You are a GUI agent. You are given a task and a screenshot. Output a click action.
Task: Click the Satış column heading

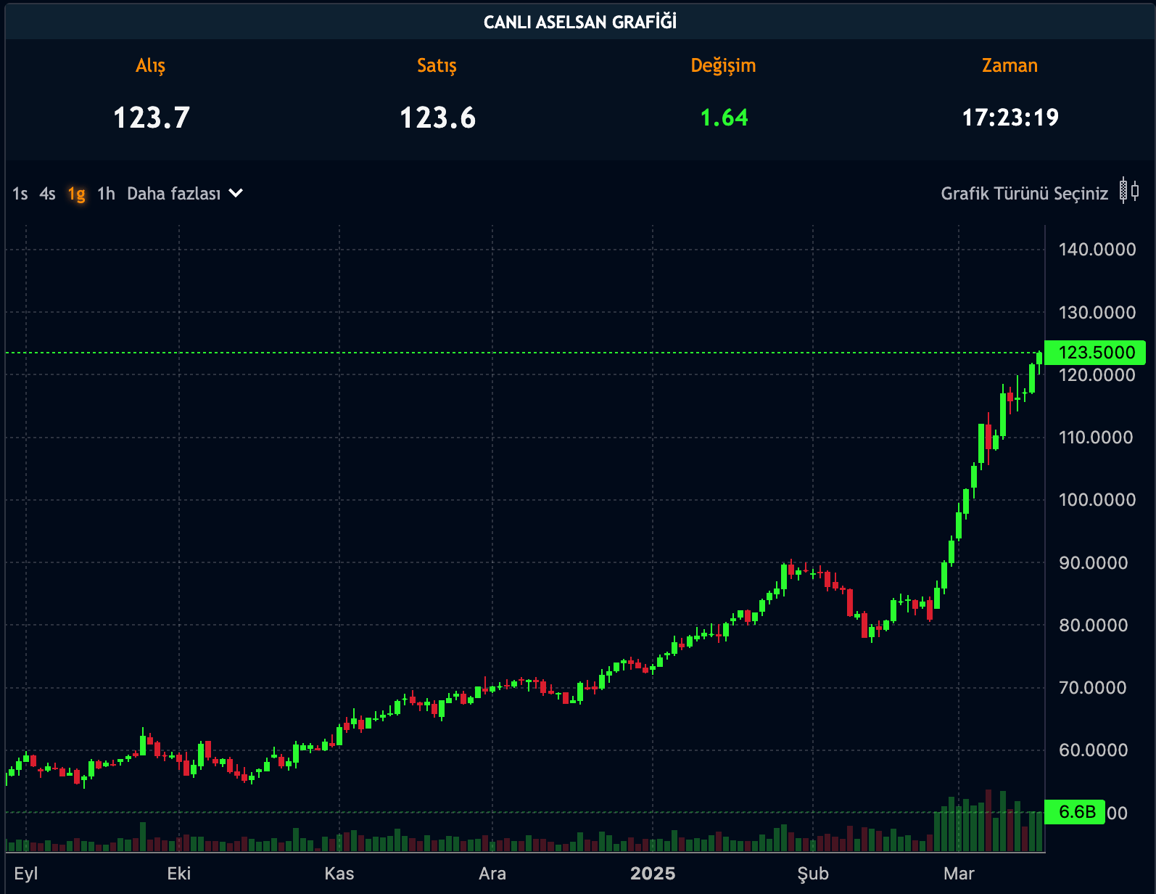point(437,66)
